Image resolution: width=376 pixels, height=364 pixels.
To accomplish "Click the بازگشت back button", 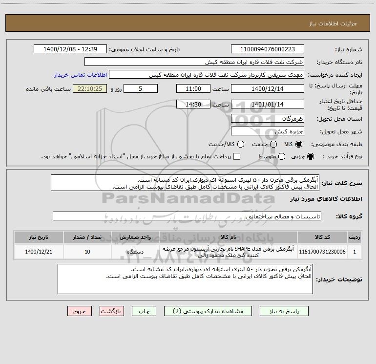I will (112, 311).
